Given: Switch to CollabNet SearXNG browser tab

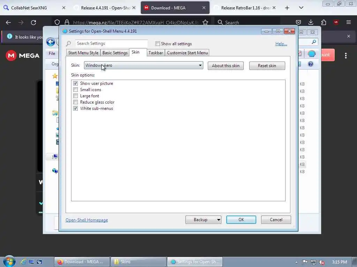Looking at the screenshot, I should click(x=34, y=8).
